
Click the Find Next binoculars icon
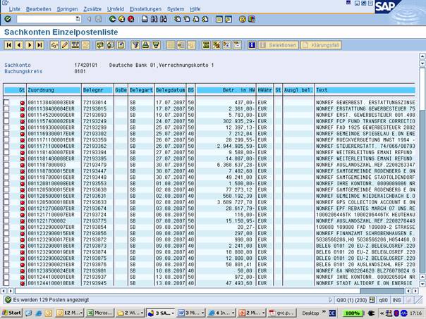pos(164,19)
